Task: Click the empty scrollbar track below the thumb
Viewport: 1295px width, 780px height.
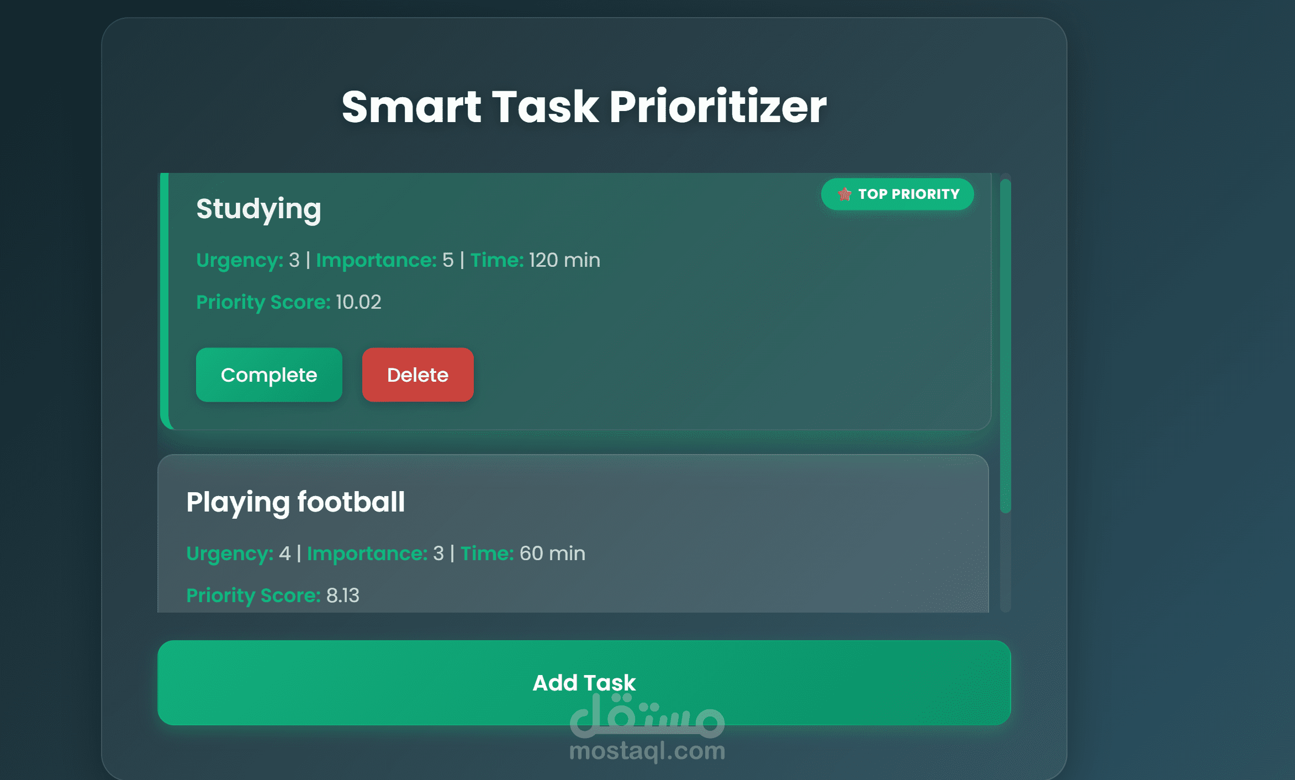Action: point(1005,563)
